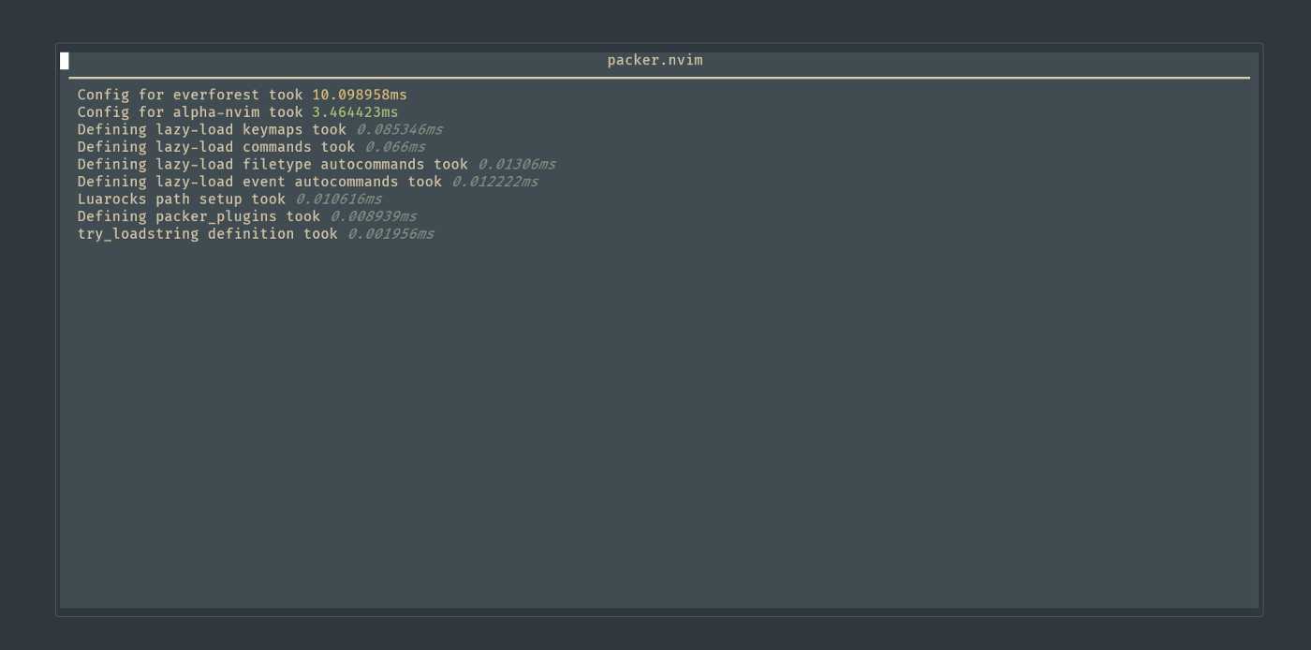Click the 0.012222ms timing value

(x=495, y=182)
